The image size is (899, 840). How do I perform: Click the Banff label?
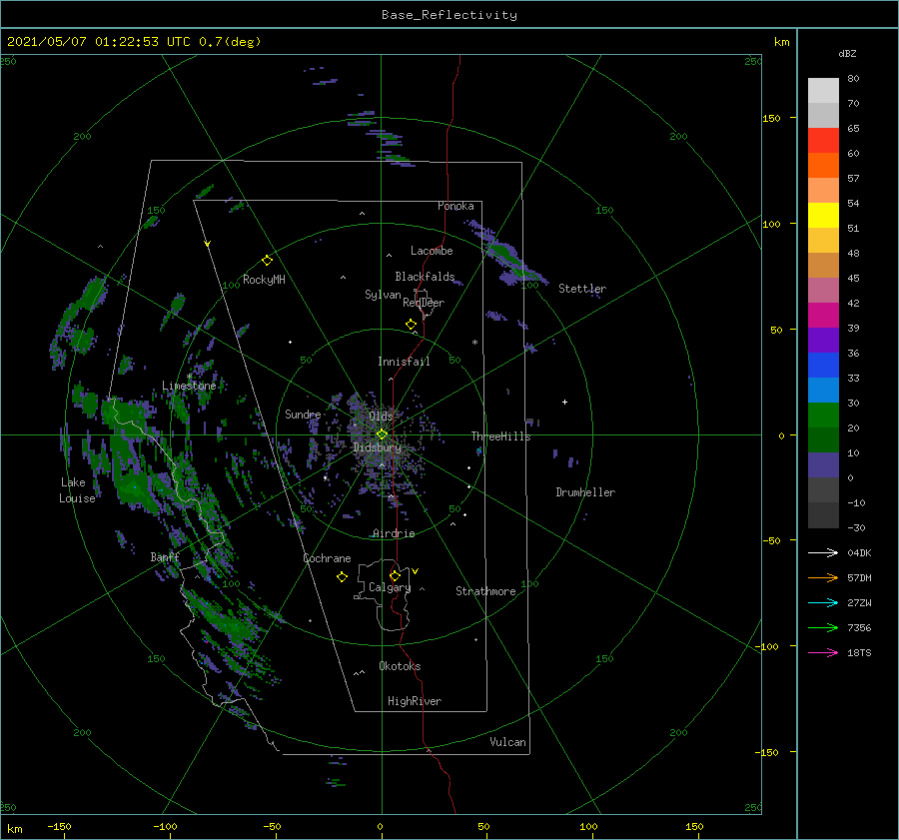tap(165, 556)
